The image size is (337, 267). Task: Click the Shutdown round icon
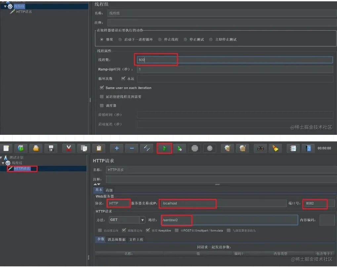[x=210, y=148]
